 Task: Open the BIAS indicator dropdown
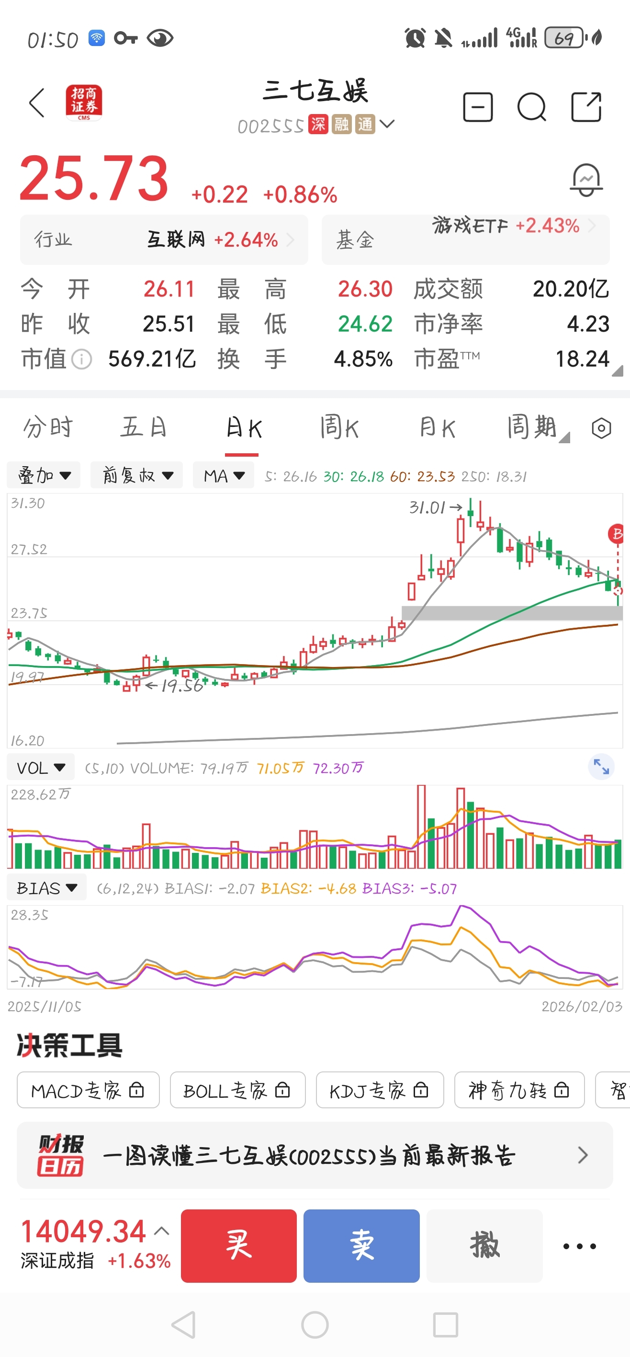[46, 888]
